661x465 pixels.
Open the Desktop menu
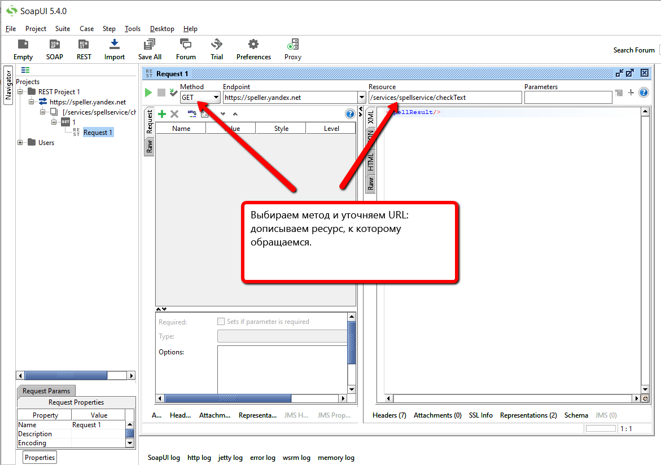point(162,29)
